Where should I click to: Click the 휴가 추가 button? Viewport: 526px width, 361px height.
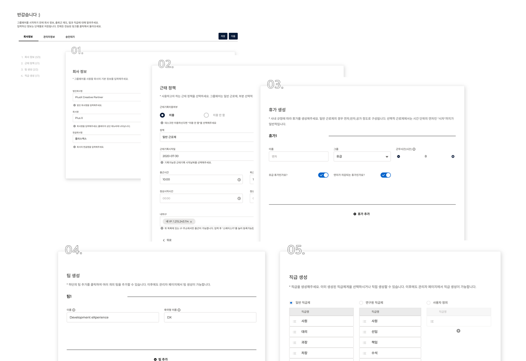[362, 214]
